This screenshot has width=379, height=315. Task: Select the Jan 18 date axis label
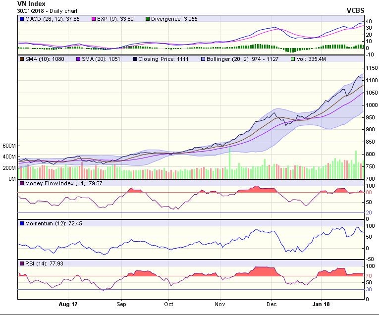tap(324, 303)
